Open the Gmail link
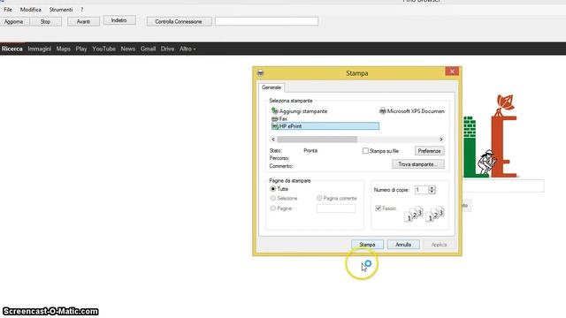This screenshot has width=566, height=318. pyautogui.click(x=148, y=49)
